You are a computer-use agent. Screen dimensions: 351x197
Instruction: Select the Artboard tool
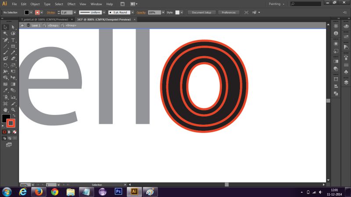click(x=5, y=104)
